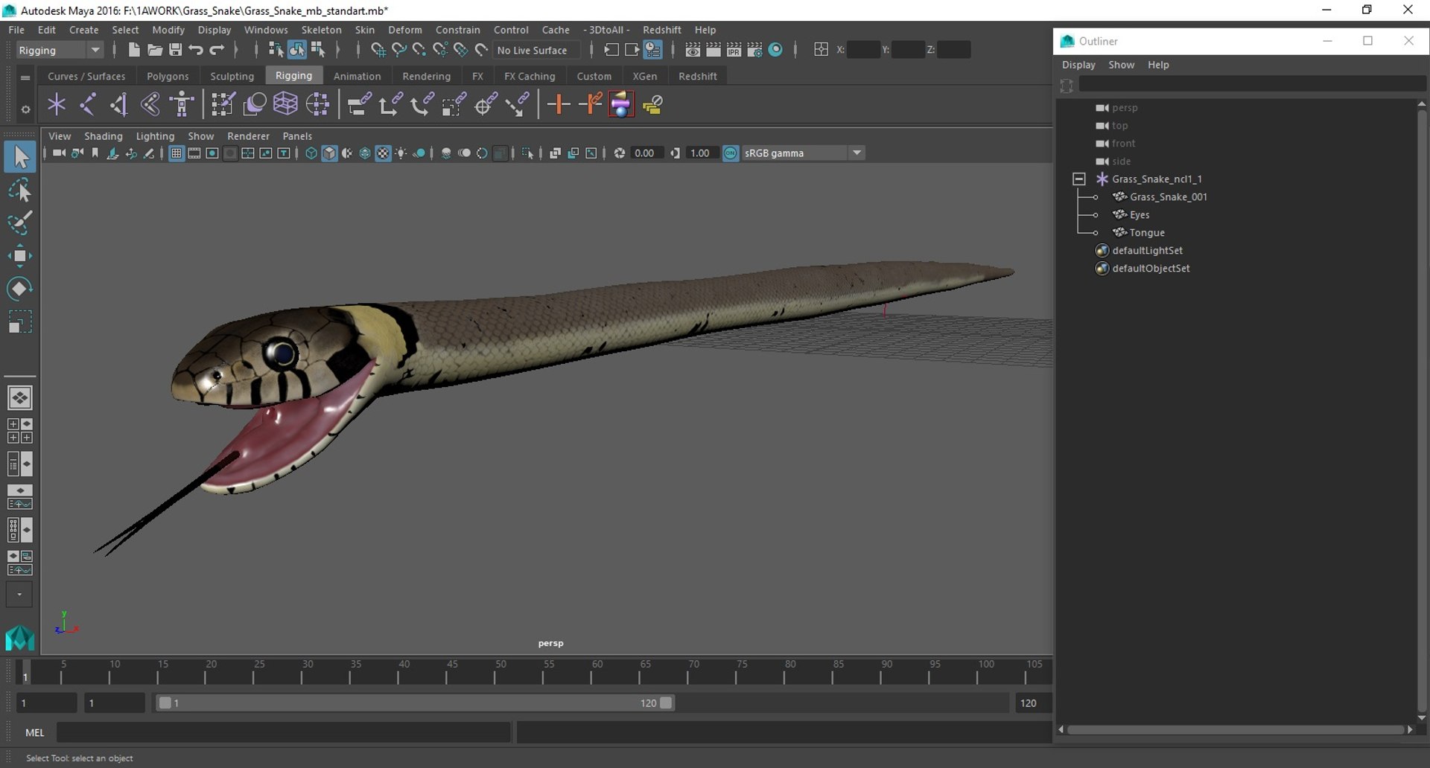Select the arrow Select tool in toolbox
Screen dimensions: 1430x768
click(x=20, y=156)
